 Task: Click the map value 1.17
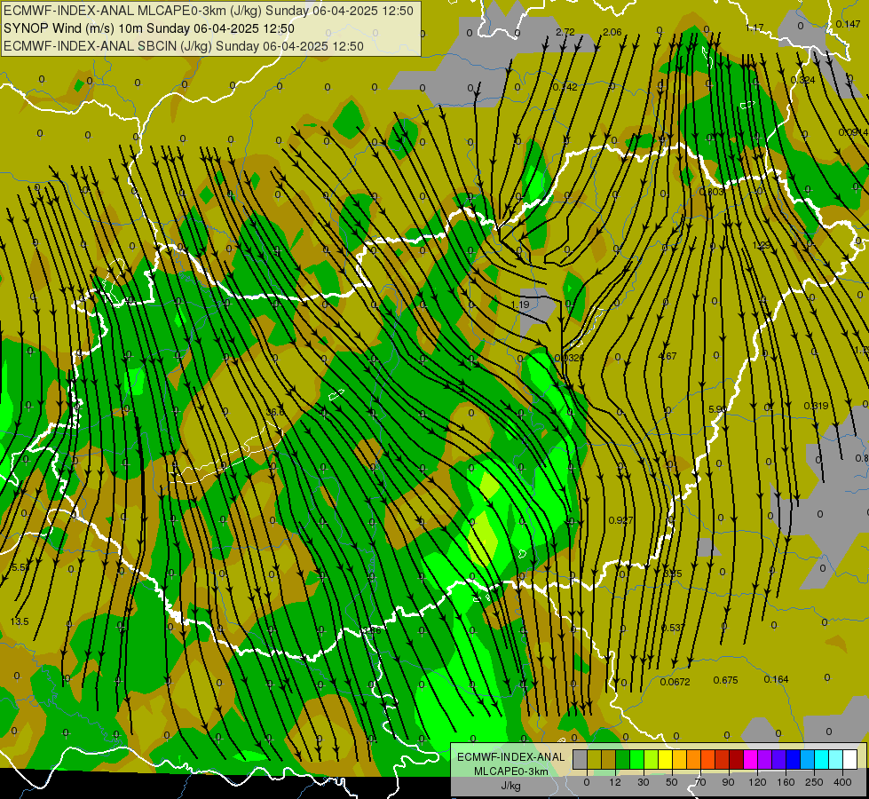pyautogui.click(x=754, y=28)
